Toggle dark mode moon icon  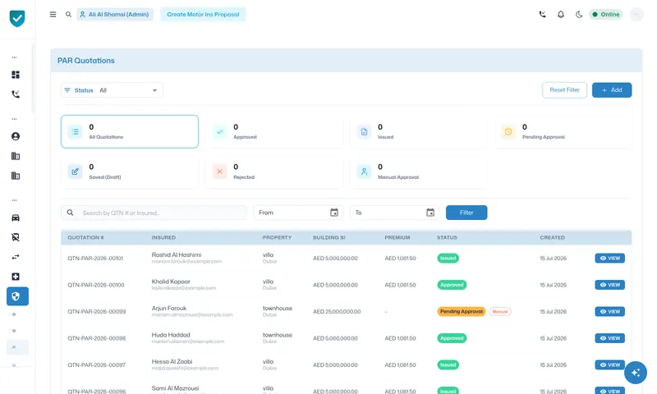579,14
